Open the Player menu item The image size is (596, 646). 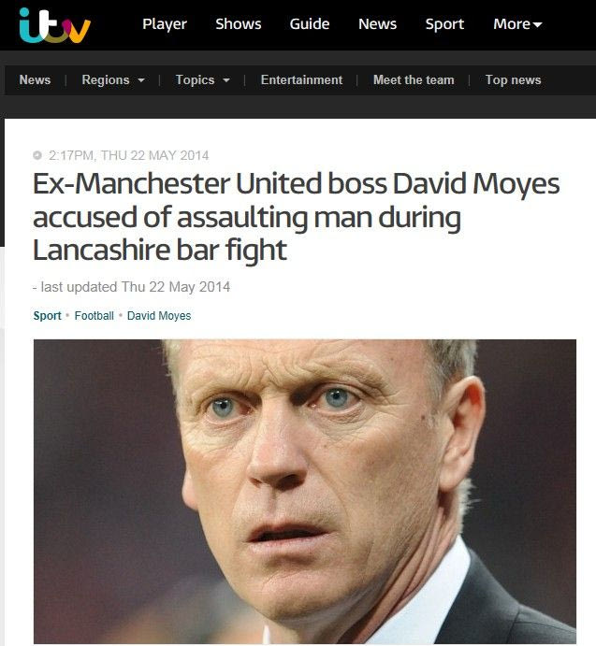point(165,24)
